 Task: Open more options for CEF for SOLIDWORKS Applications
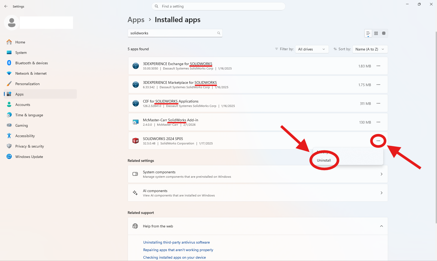point(378,103)
